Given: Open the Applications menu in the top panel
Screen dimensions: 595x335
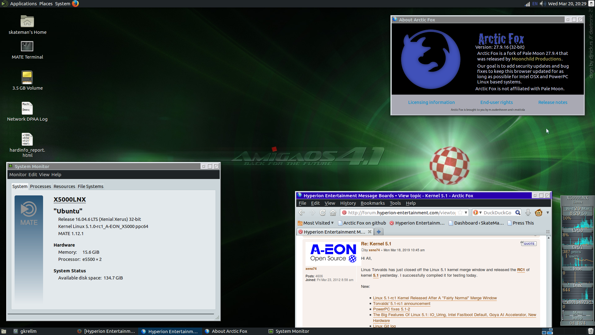Looking at the screenshot, I should [23, 4].
